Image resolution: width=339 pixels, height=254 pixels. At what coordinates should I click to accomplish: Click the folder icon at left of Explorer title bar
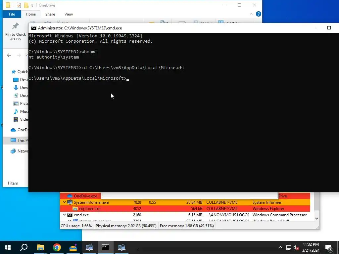tap(8, 5)
